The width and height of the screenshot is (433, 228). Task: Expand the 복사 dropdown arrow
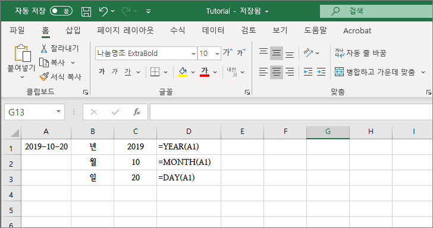pos(73,63)
